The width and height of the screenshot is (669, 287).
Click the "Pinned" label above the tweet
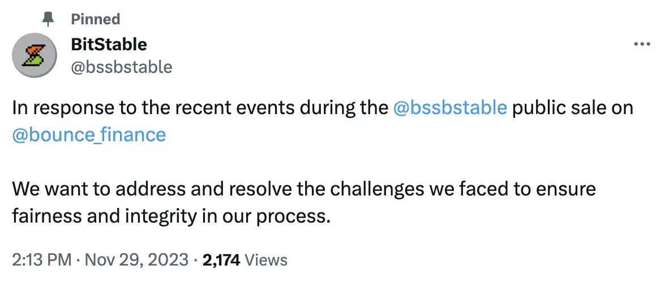point(95,19)
